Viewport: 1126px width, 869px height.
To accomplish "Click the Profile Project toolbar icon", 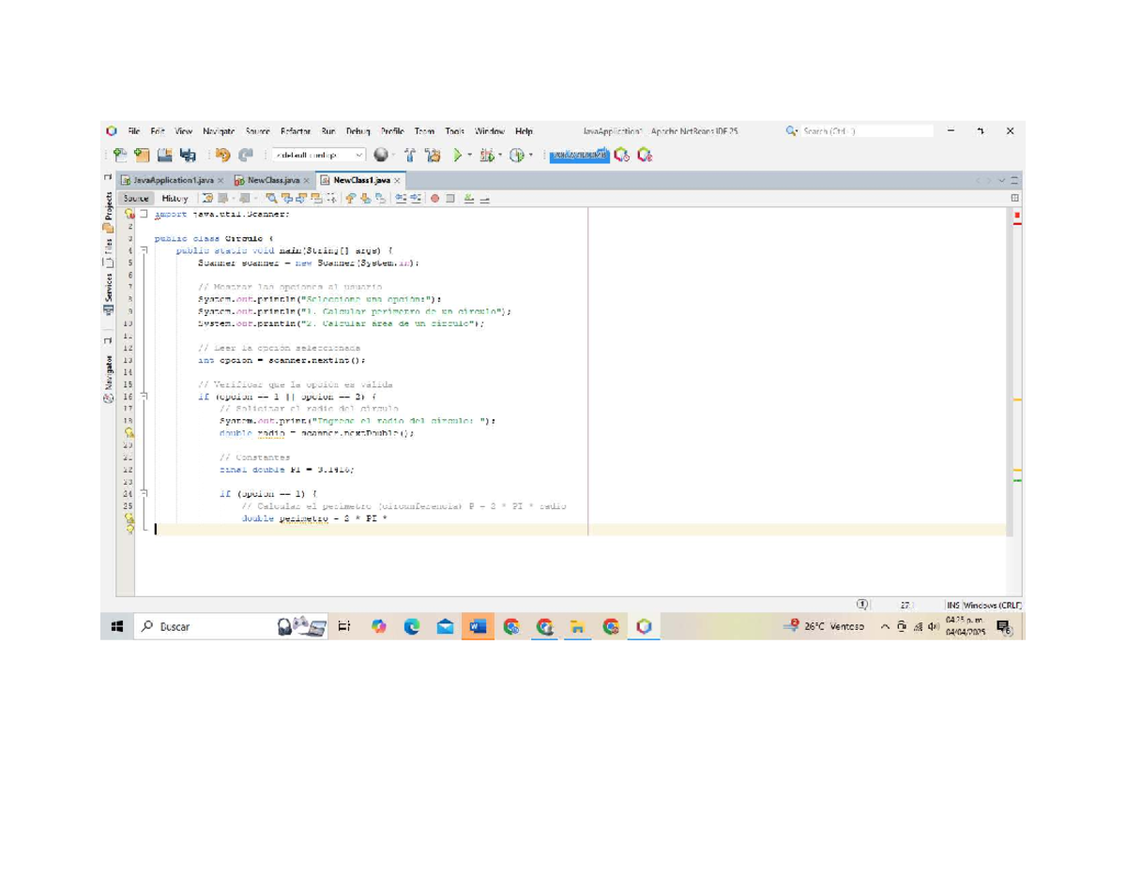I will coord(516,156).
